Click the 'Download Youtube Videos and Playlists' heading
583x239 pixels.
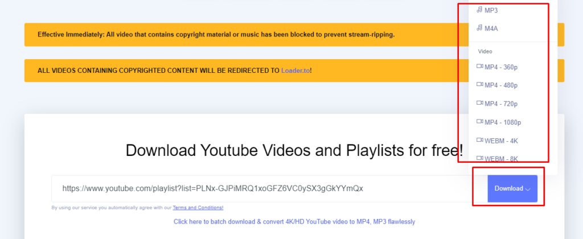pos(294,151)
